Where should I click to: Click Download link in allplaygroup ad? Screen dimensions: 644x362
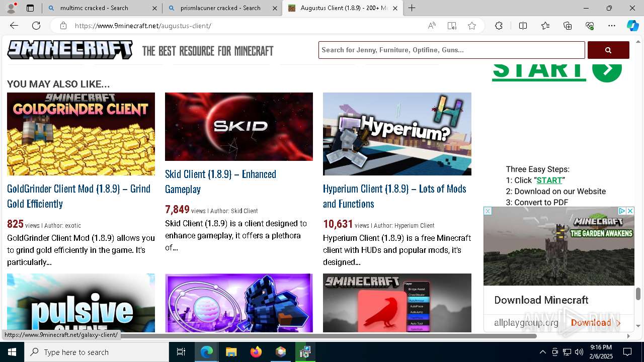pos(596,323)
